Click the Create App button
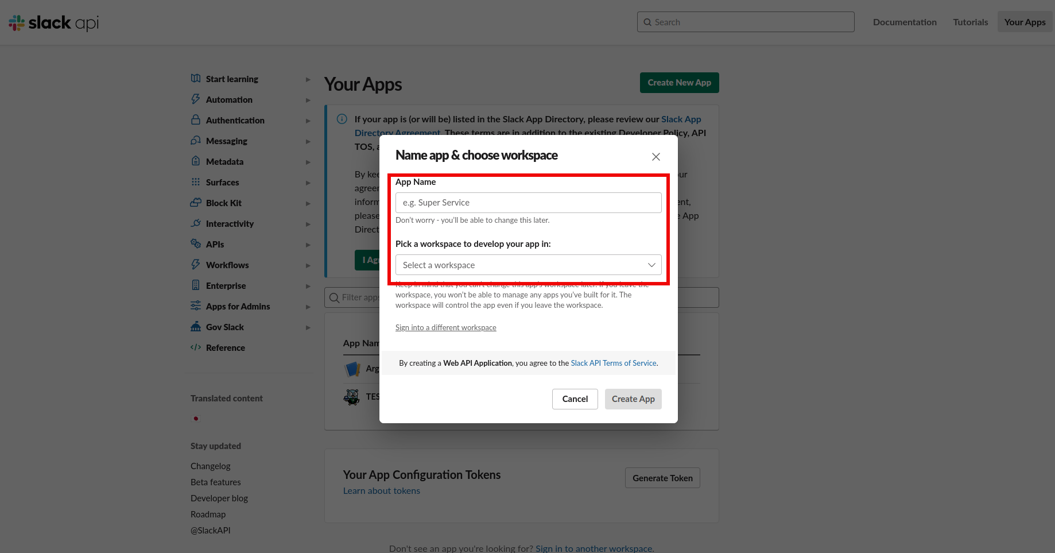Screen dimensions: 1055x553 (633, 399)
